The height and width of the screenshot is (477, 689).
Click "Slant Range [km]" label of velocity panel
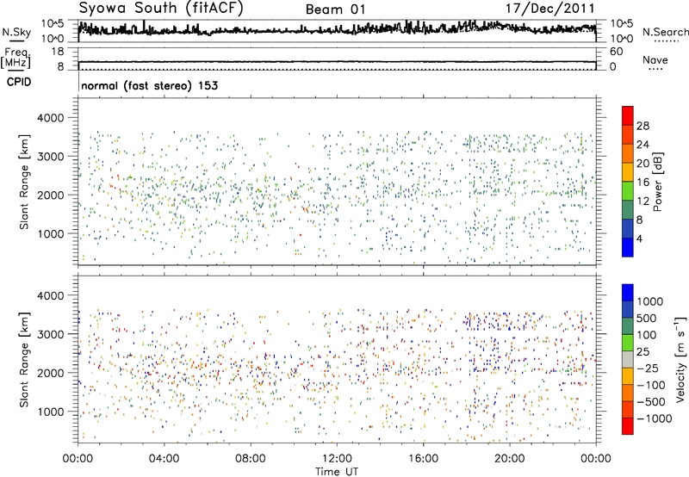(x=24, y=359)
